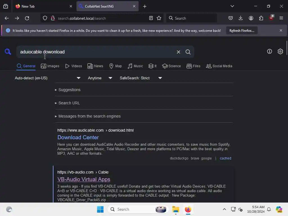Screen dimensions: 288x216
Task: Open Firefox recent browsing view icon
Action: tap(6, 6)
